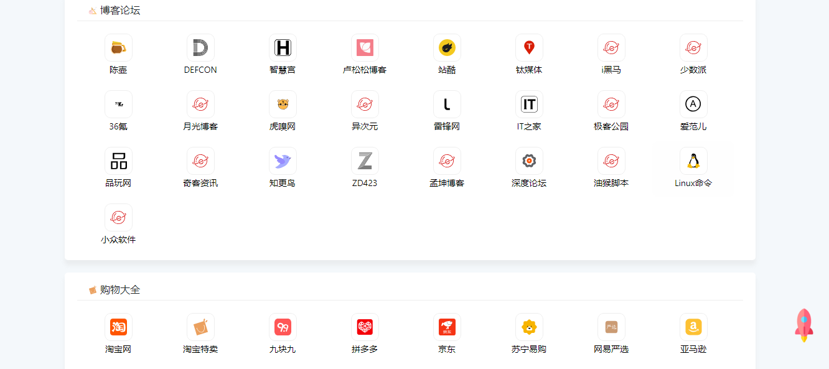Open the 陈壶 coffee pot icon
This screenshot has width=829, height=369.
(x=118, y=48)
